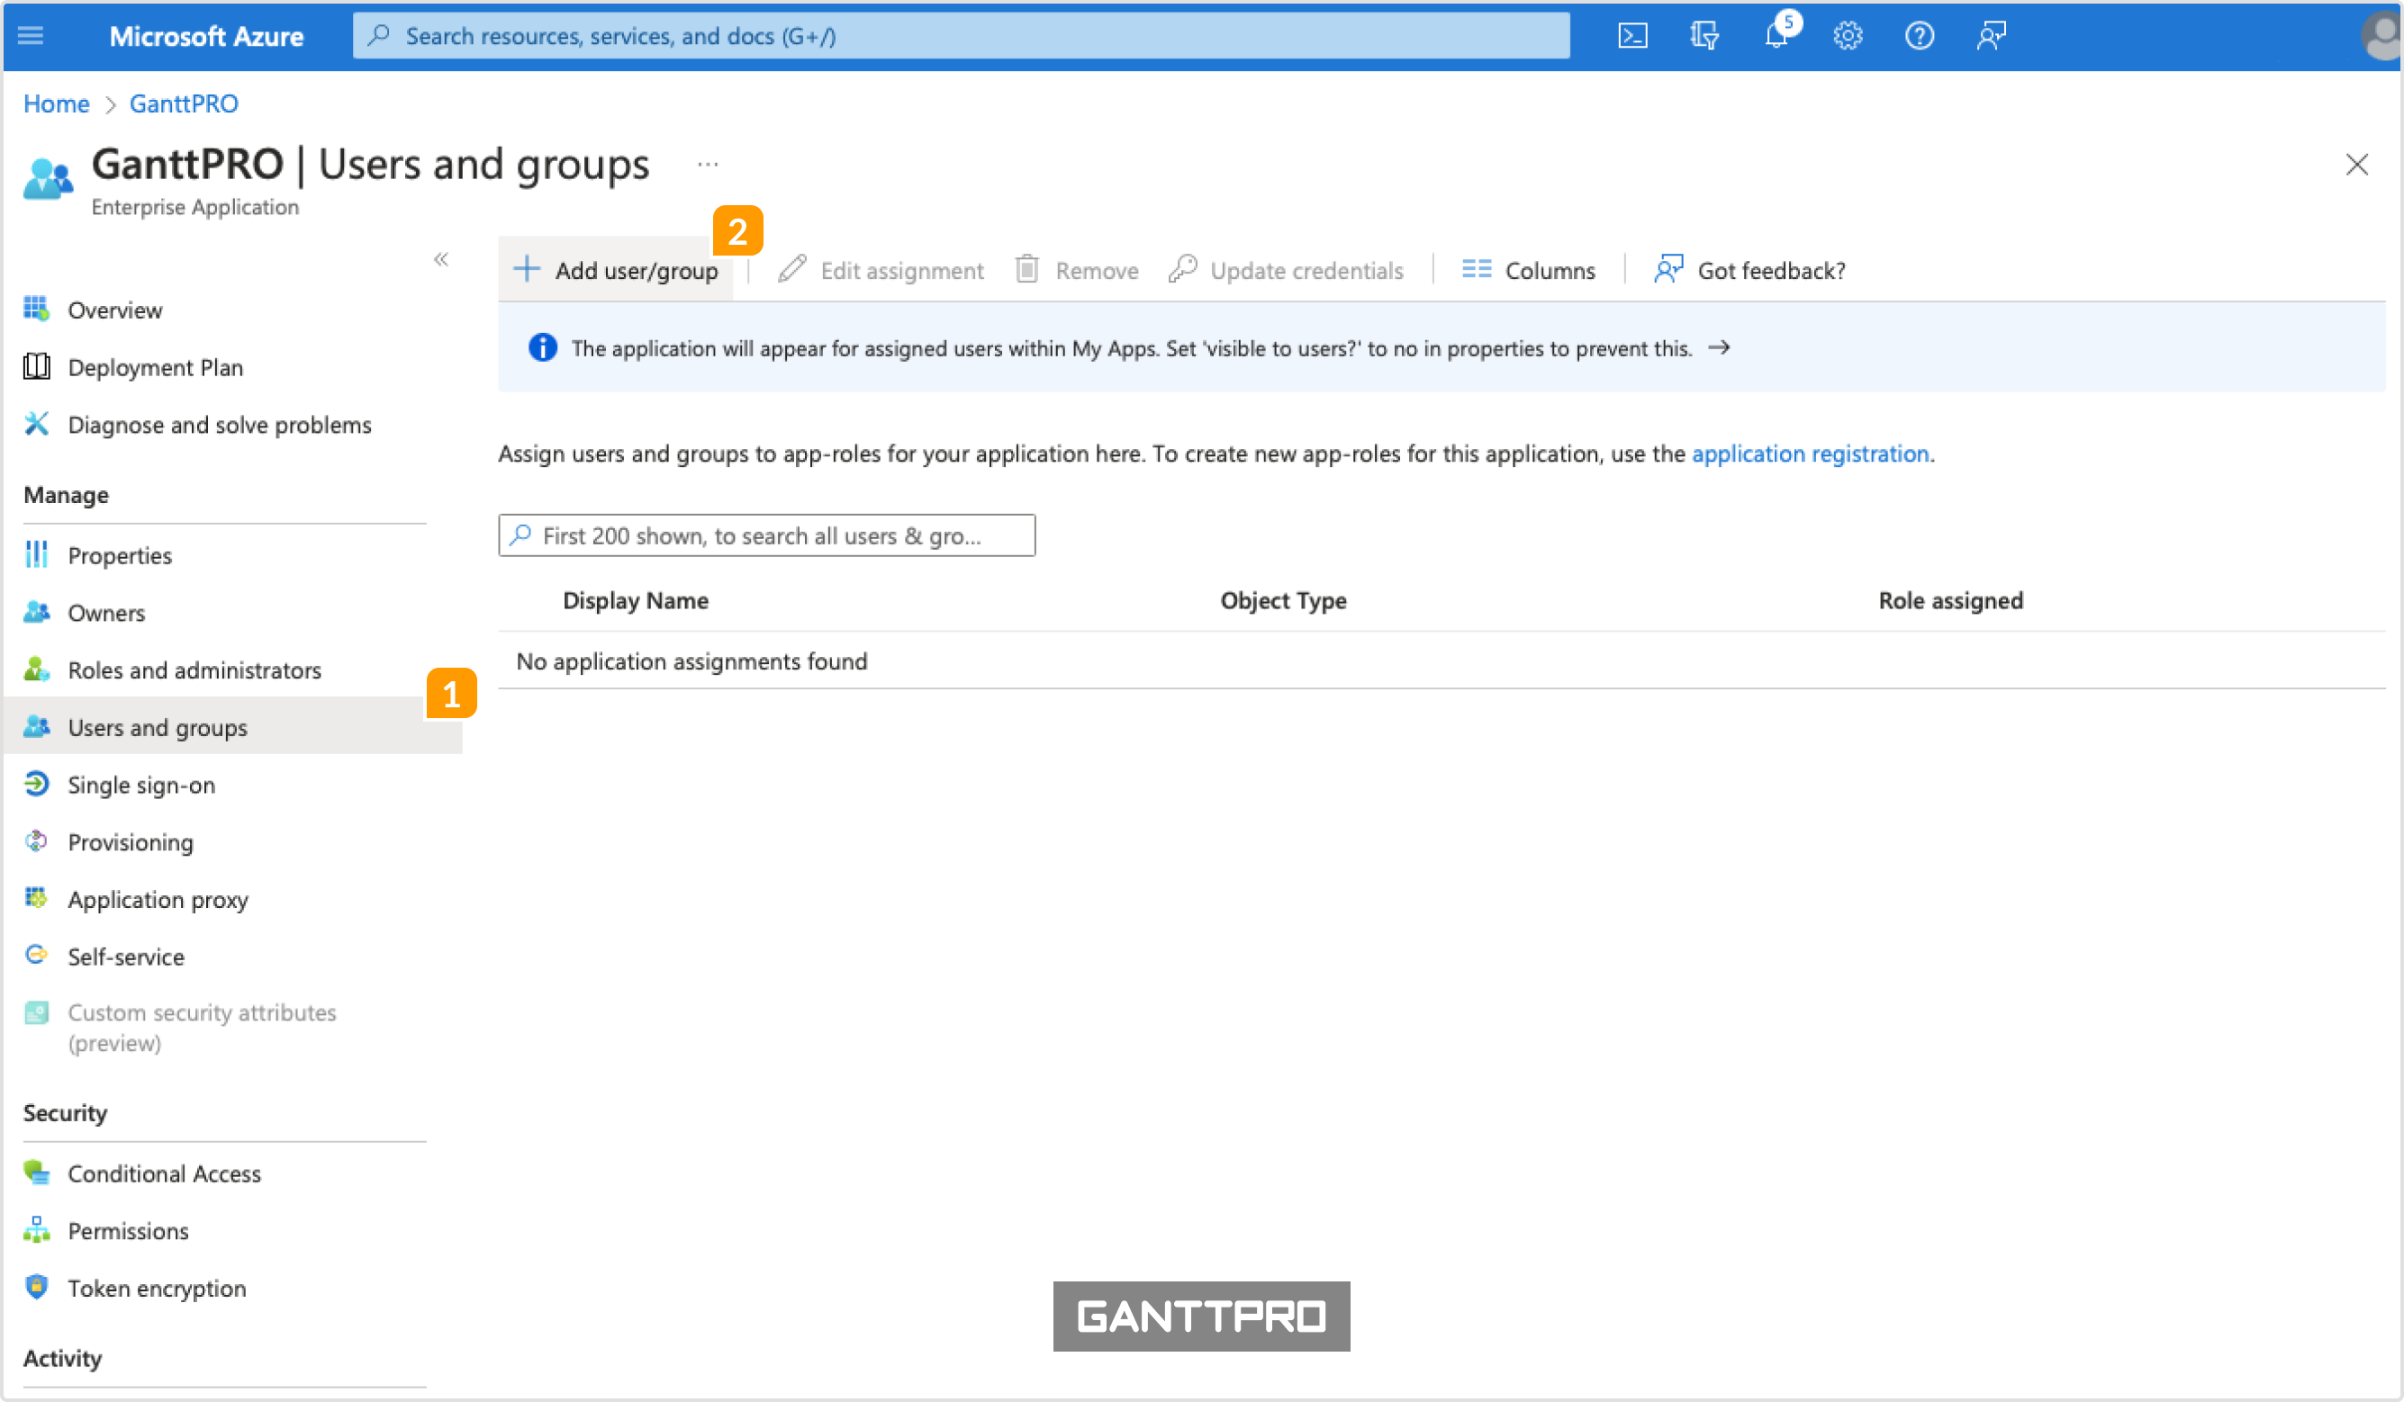Click the Microsoft Azure logo text
The width and height of the screenshot is (2404, 1402).
[x=206, y=36]
